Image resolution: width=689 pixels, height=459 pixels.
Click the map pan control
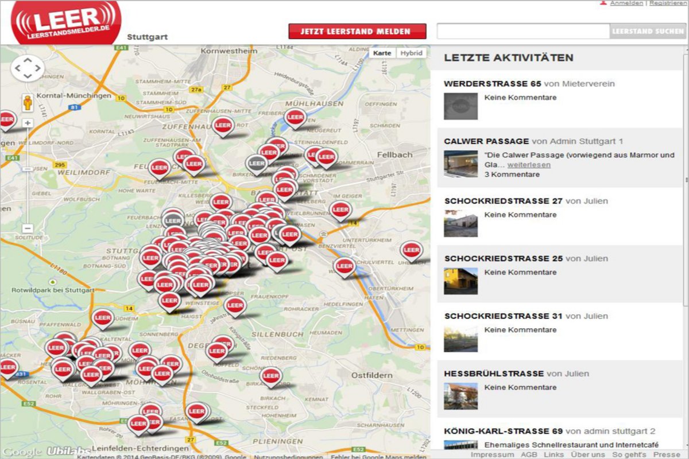point(27,69)
